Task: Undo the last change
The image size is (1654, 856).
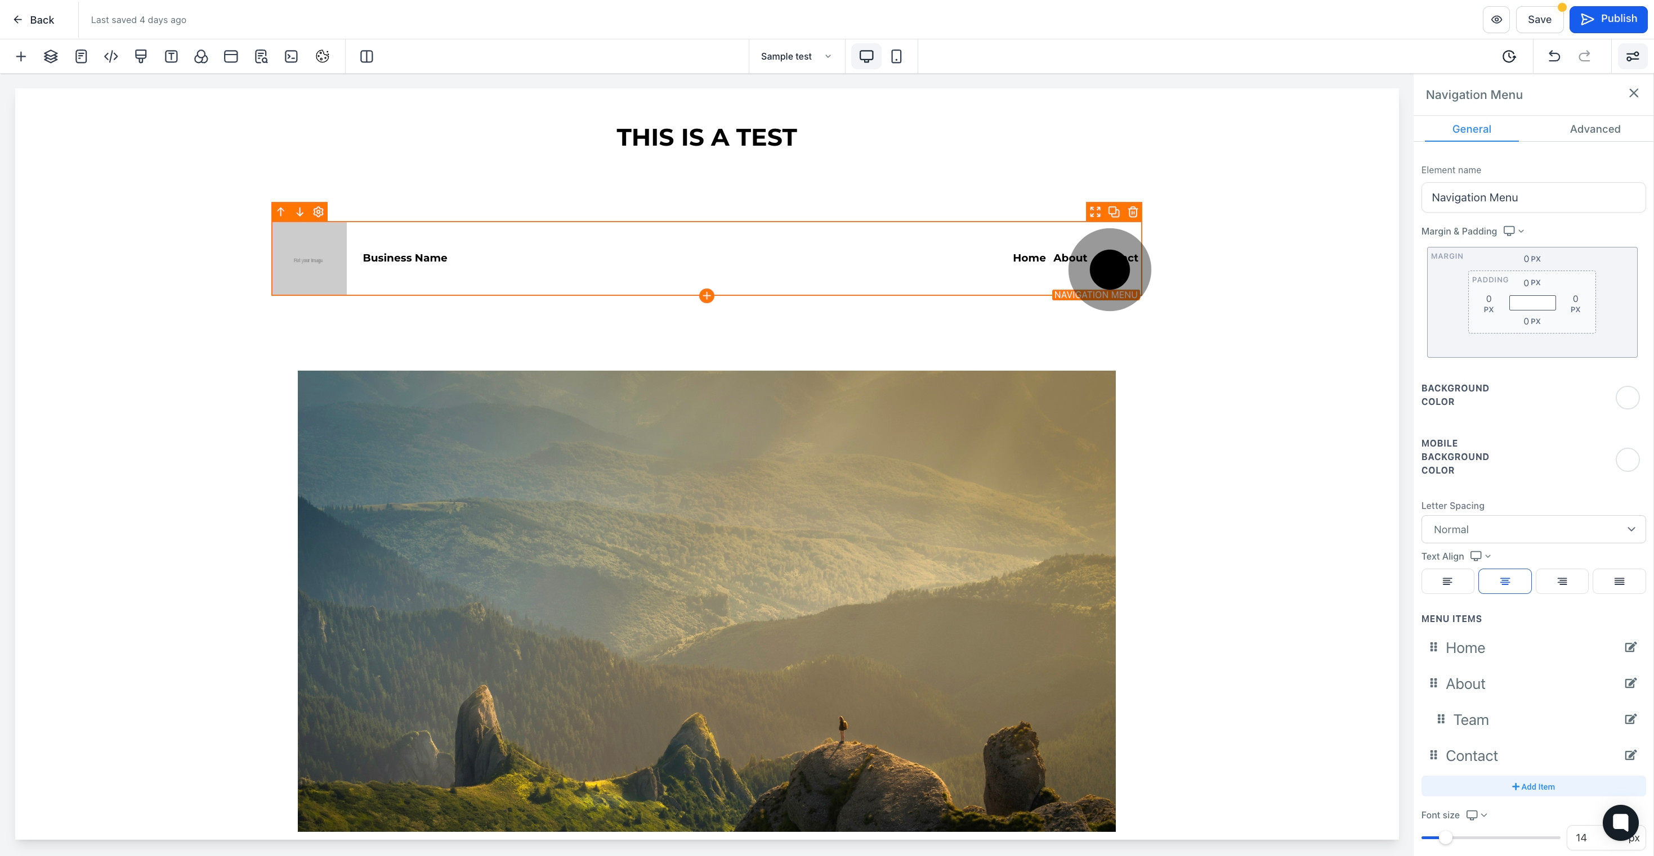Action: pos(1554,56)
